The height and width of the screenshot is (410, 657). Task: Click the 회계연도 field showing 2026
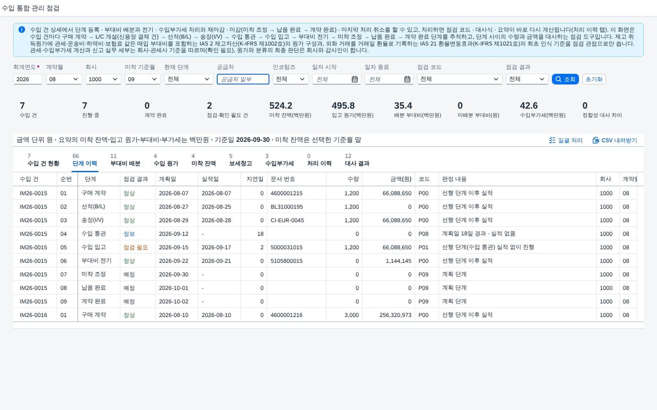[x=28, y=79]
